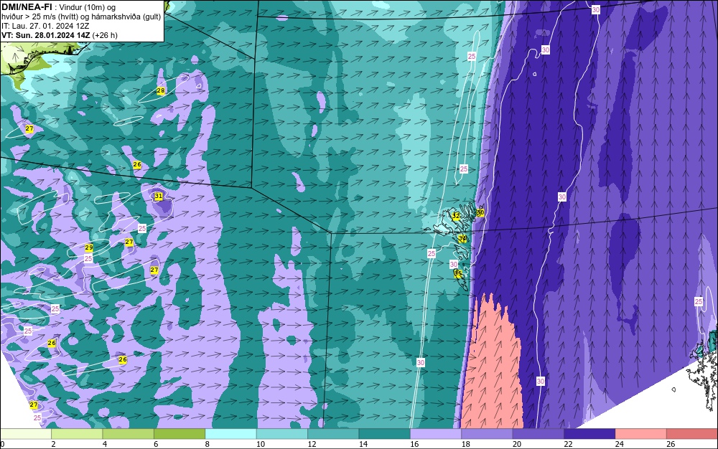The image size is (718, 449).
Task: Click the yellow max gust label 28
Action: pyautogui.click(x=161, y=90)
